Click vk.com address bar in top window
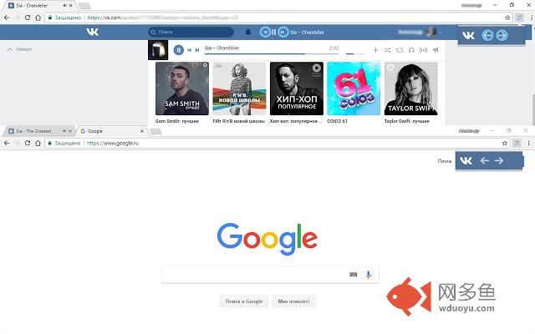535x334 pixels. point(278,18)
